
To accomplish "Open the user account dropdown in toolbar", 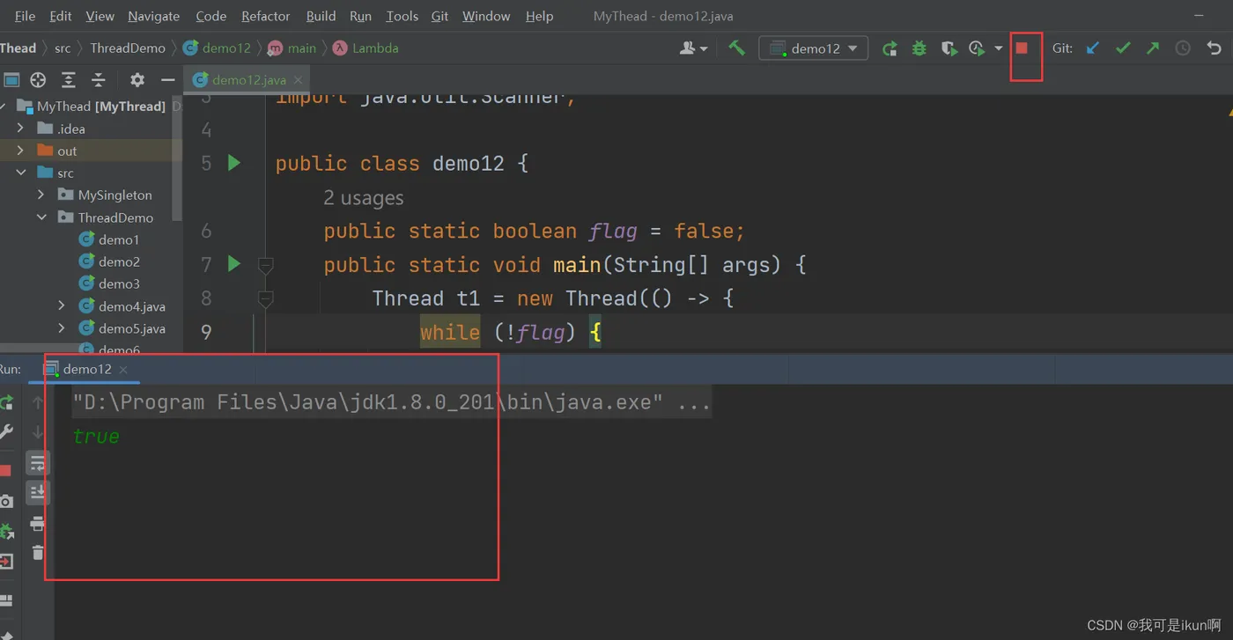I will tap(694, 48).
